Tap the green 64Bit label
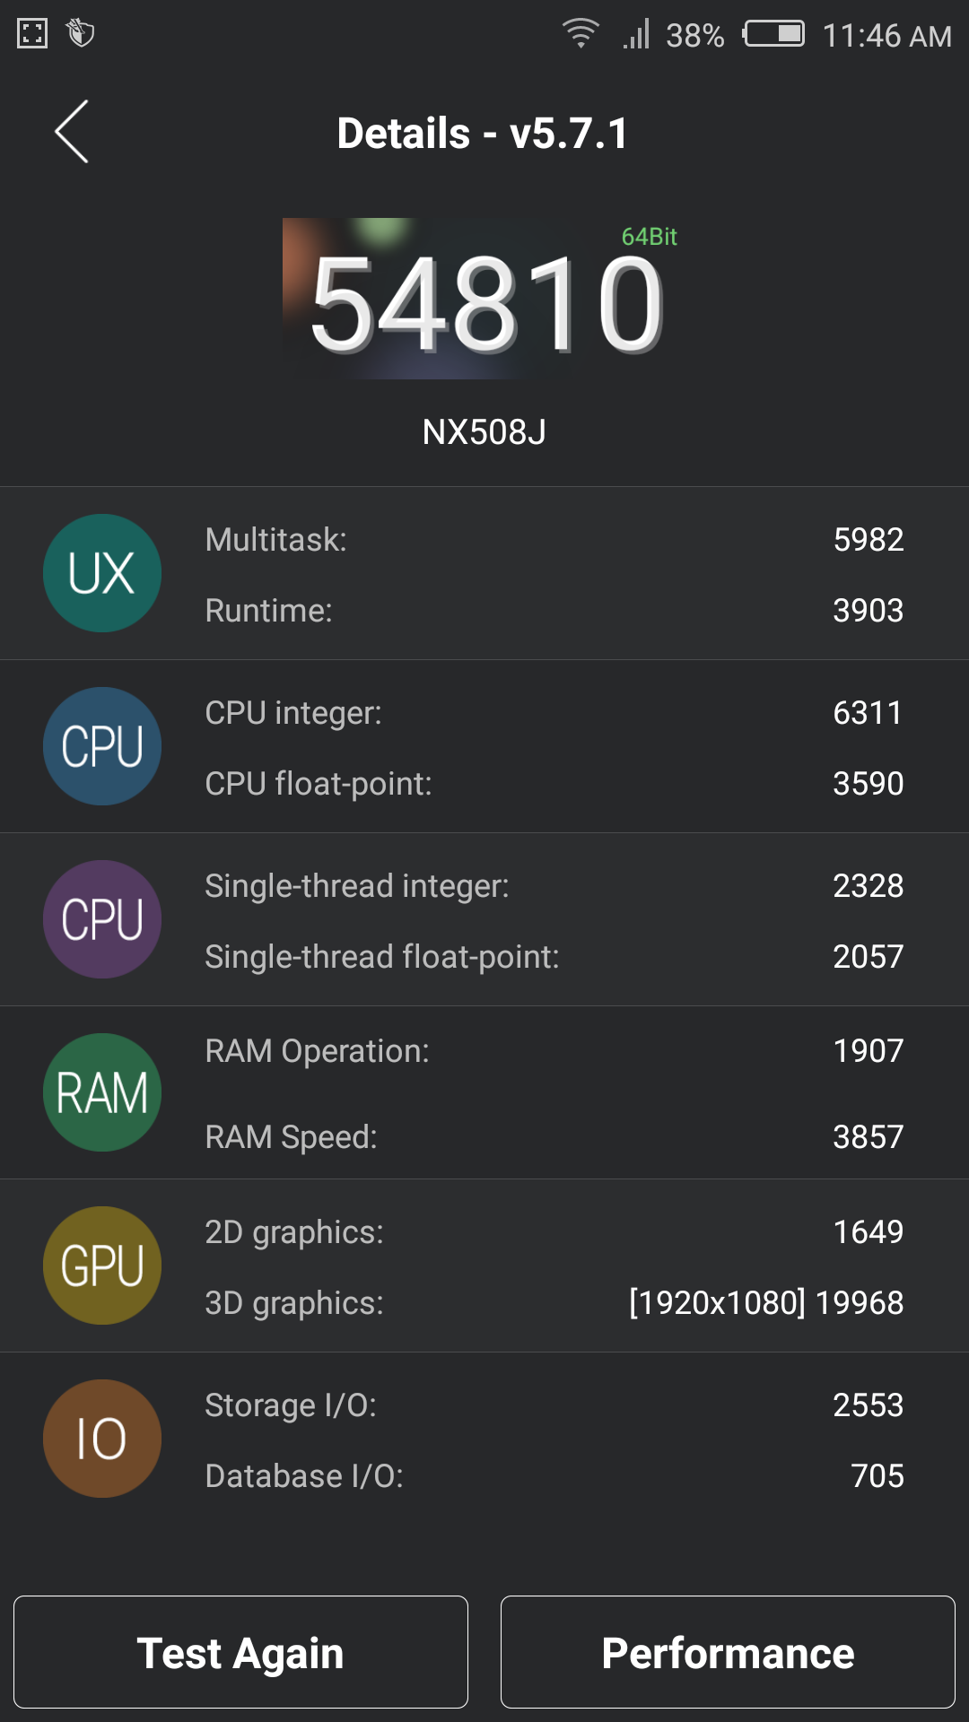Screen dimensions: 969x1722 (649, 237)
